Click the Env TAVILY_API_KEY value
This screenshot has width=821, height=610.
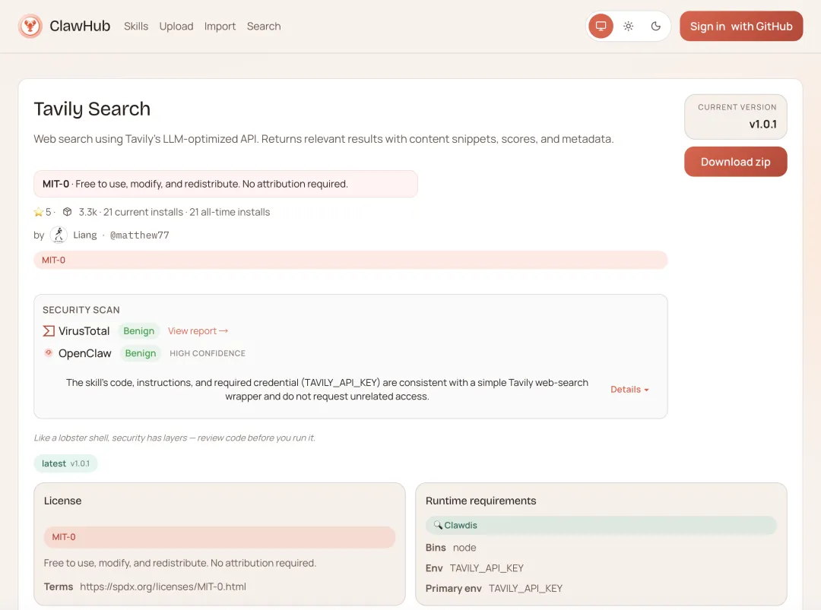[x=487, y=568]
